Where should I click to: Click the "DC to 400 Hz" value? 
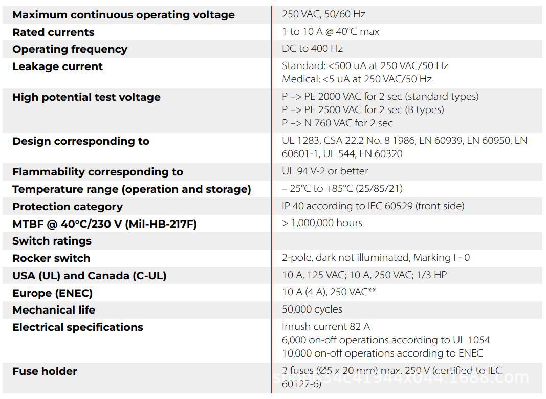pos(312,49)
